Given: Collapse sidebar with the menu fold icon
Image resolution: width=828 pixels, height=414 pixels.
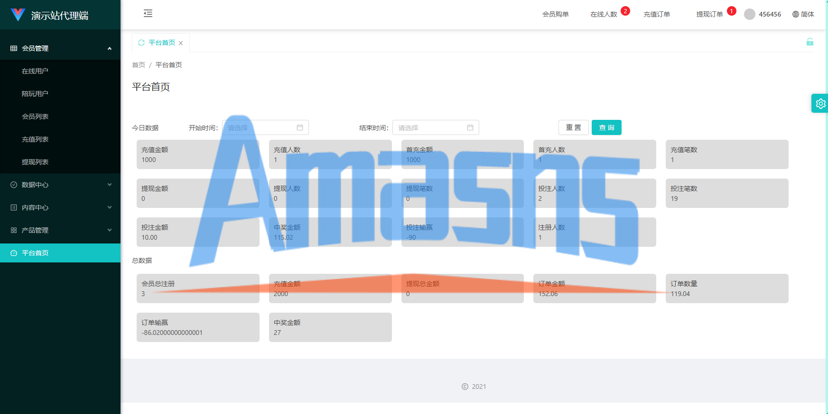Looking at the screenshot, I should pos(148,13).
